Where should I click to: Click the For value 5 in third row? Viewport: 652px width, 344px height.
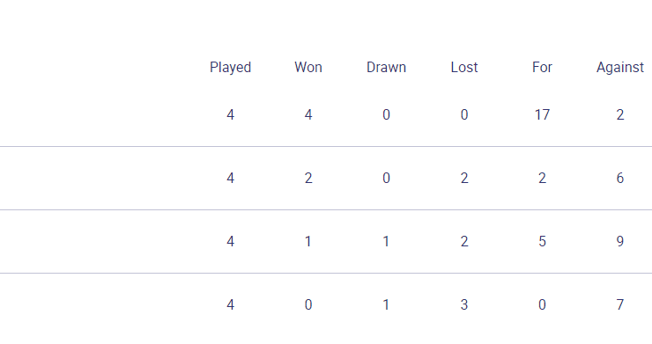coord(542,241)
